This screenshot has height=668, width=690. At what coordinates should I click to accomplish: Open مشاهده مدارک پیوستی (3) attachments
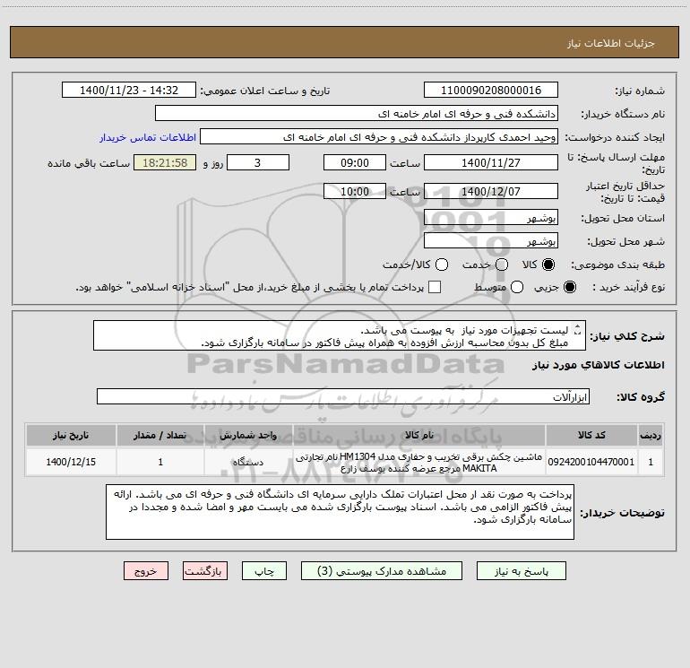(x=382, y=571)
